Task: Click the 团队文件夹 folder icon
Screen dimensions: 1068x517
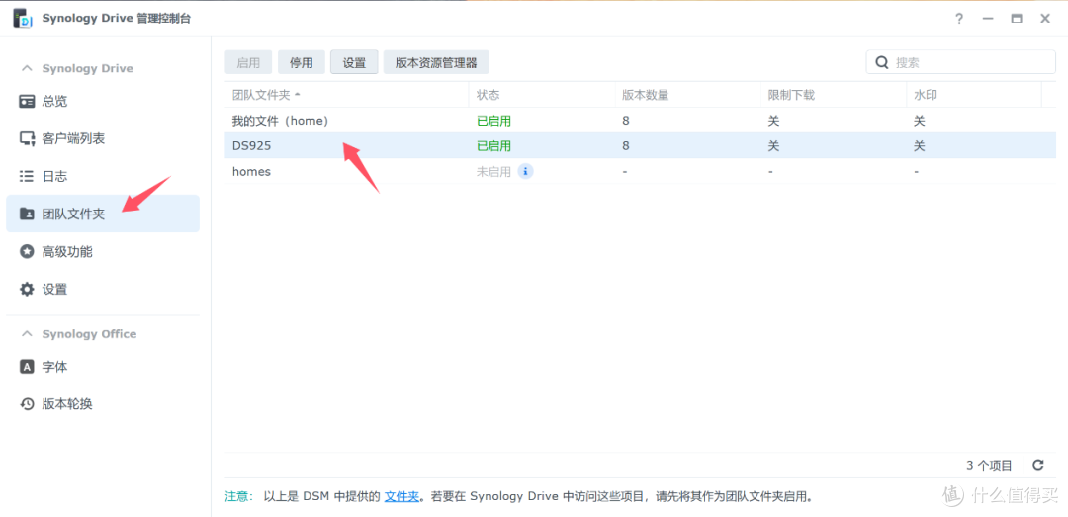Action: coord(27,214)
